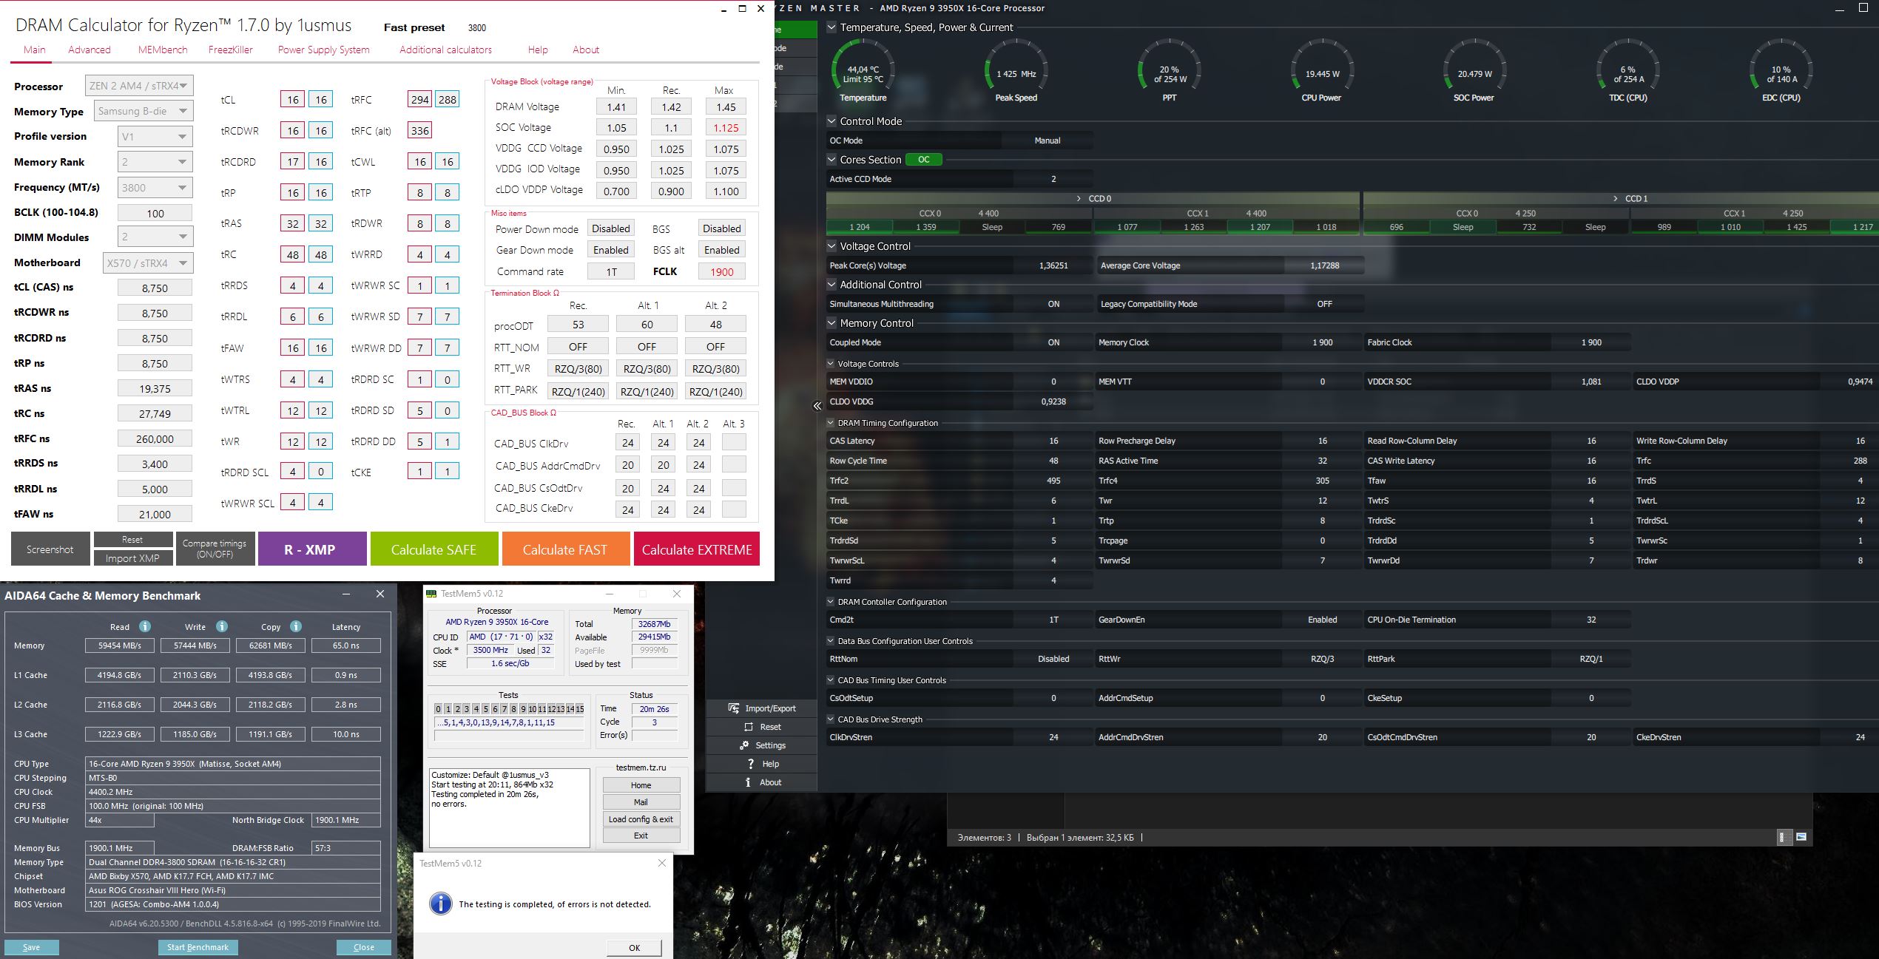Collapse the sidebar with double-arrow icon
Image resolution: width=1879 pixels, height=959 pixels.
pos(817,406)
